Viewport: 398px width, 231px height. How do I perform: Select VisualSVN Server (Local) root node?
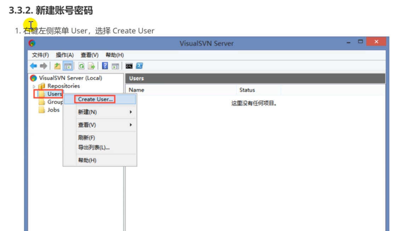[x=70, y=78]
